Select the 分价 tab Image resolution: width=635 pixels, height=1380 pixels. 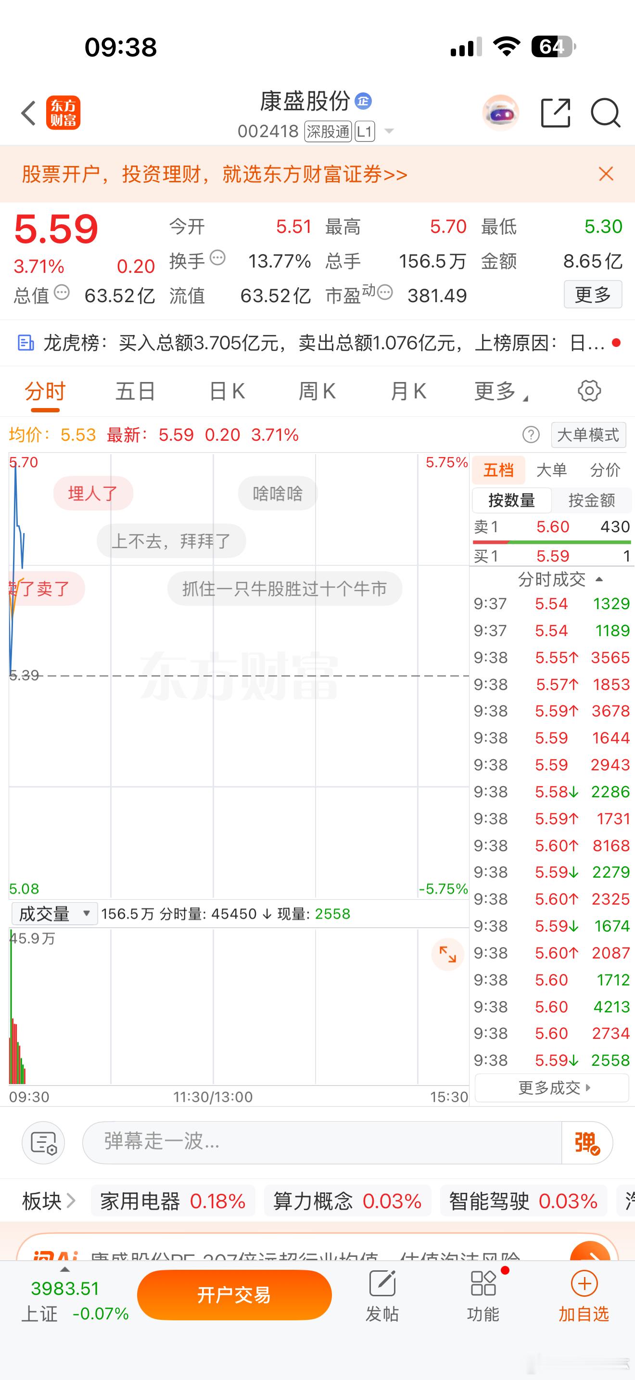[x=605, y=470]
